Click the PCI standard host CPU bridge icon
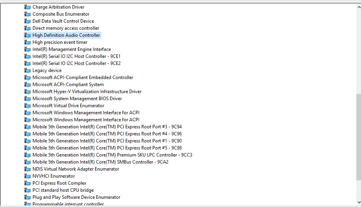This screenshot has width=361, height=207. pos(27,191)
